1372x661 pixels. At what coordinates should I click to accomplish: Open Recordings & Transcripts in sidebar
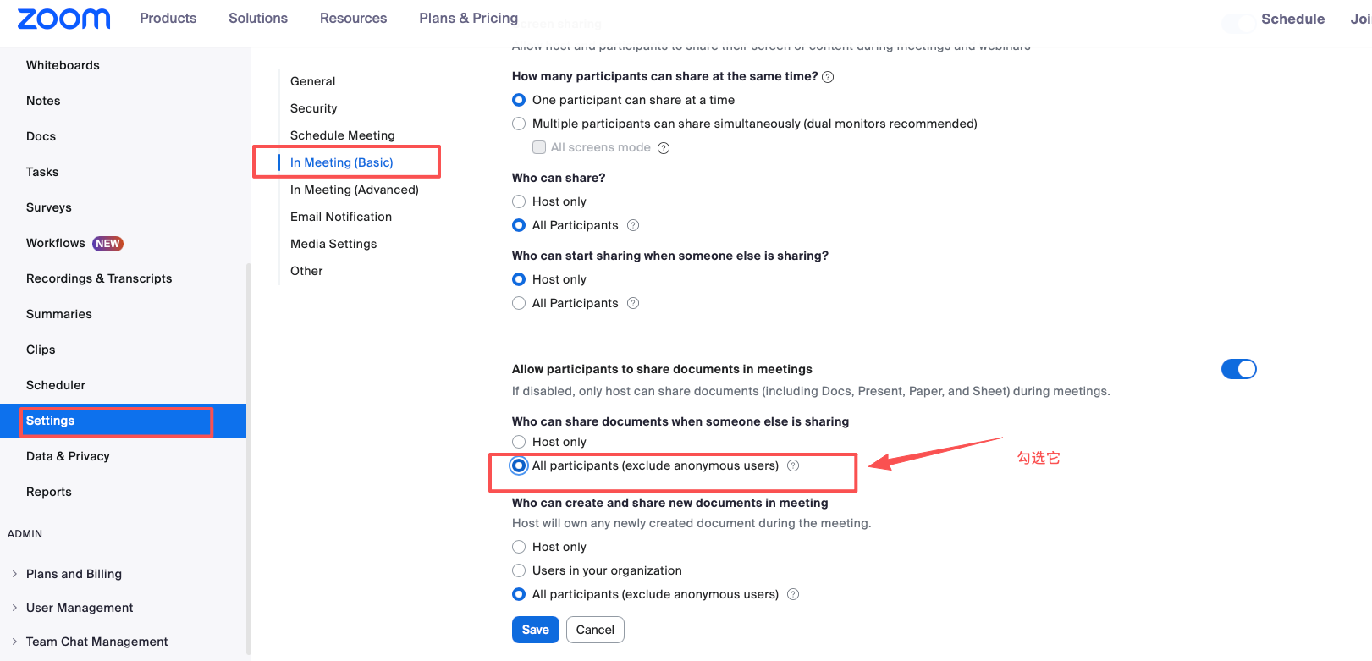[99, 278]
